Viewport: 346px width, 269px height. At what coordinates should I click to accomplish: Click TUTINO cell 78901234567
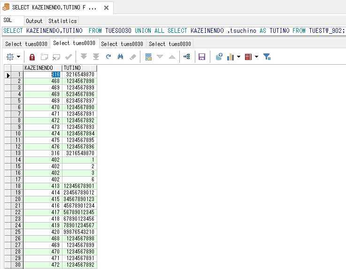click(79, 225)
